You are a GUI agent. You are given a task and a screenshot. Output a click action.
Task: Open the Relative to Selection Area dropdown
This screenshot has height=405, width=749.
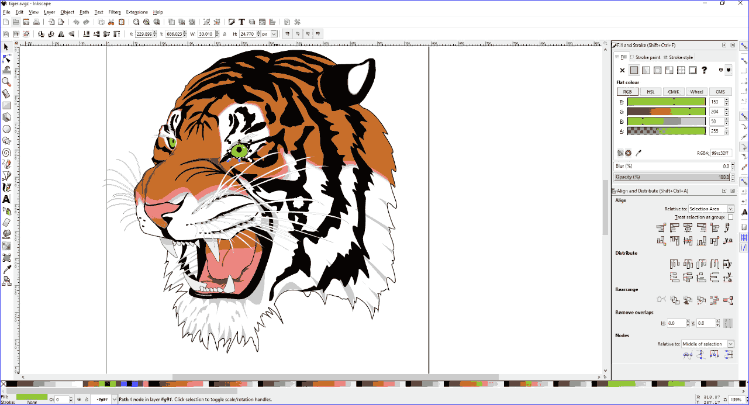coord(710,209)
